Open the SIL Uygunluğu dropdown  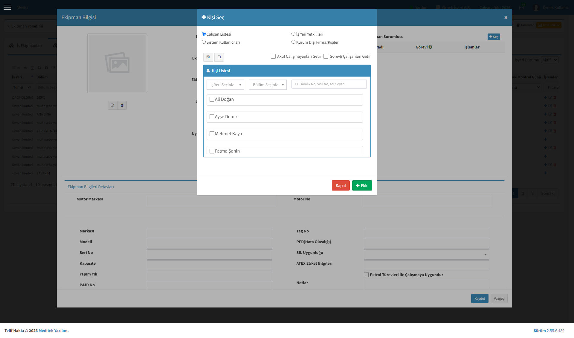coord(427,255)
